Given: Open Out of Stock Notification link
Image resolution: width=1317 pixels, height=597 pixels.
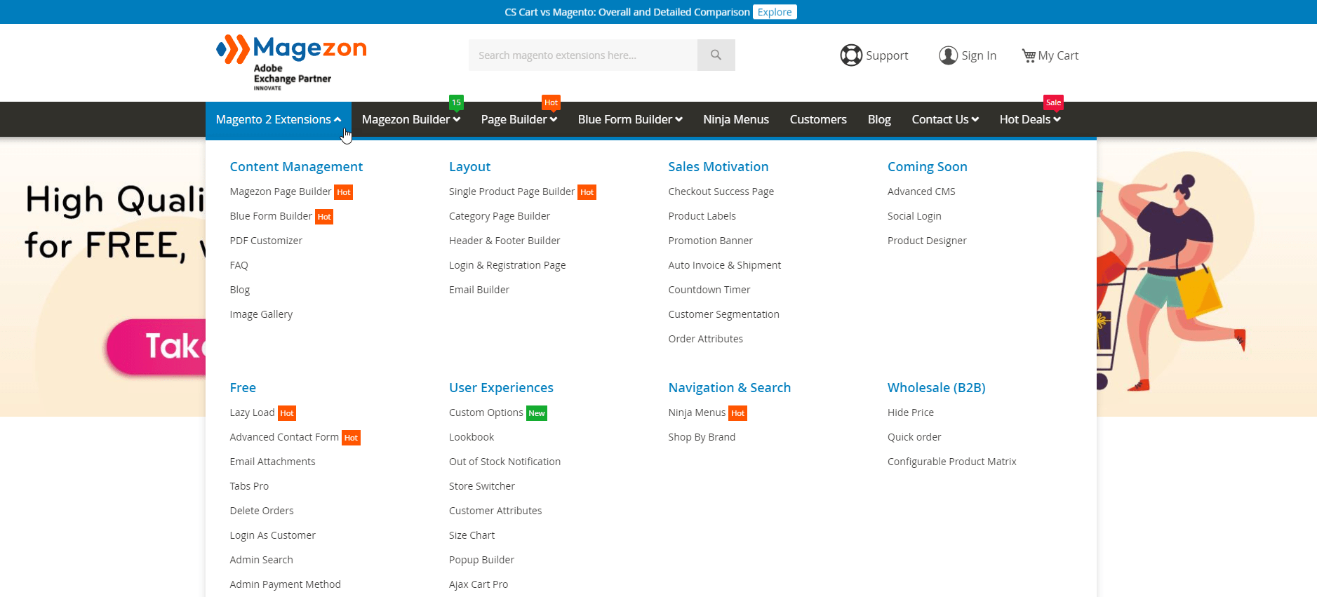Looking at the screenshot, I should tap(504, 462).
